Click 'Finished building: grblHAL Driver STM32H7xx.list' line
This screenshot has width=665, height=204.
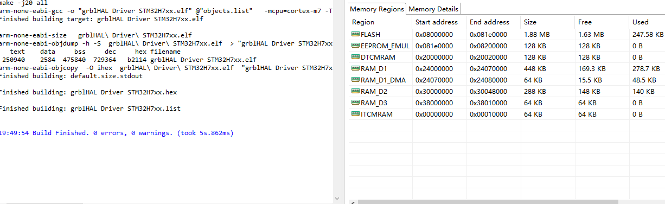click(91, 109)
